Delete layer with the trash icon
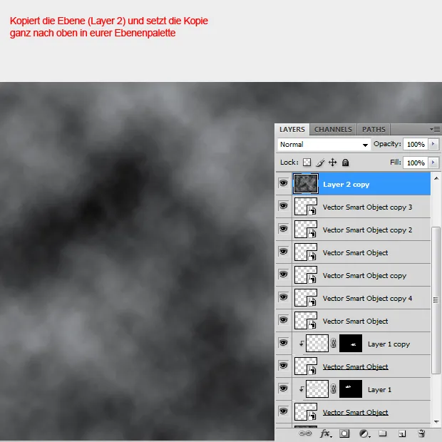The width and height of the screenshot is (442, 442). point(421,433)
